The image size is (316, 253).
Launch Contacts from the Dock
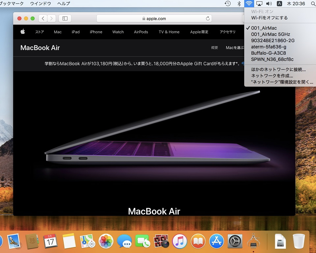tap(32, 241)
